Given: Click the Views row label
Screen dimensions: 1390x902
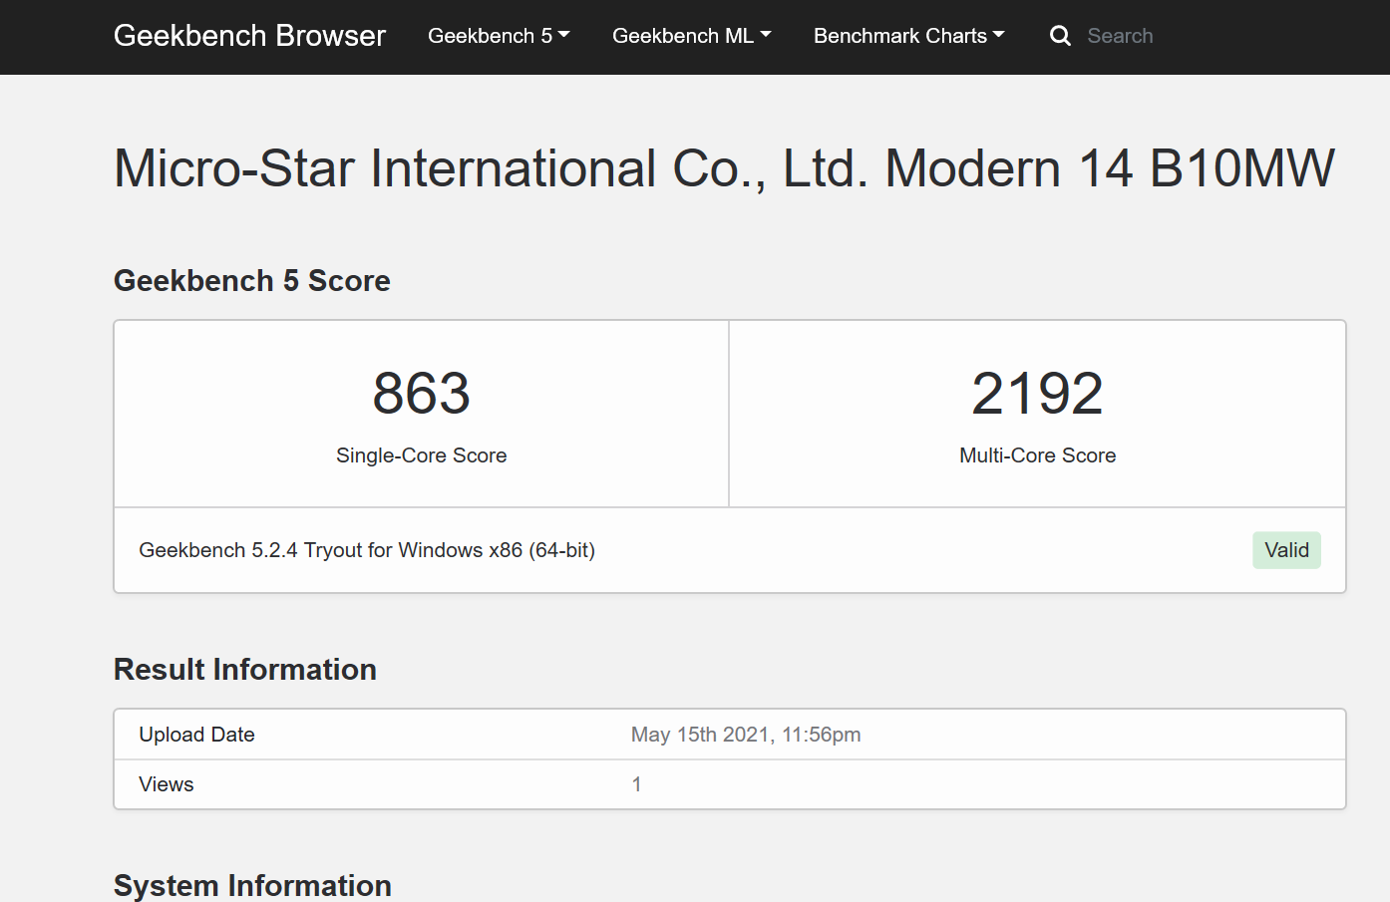Looking at the screenshot, I should (167, 784).
